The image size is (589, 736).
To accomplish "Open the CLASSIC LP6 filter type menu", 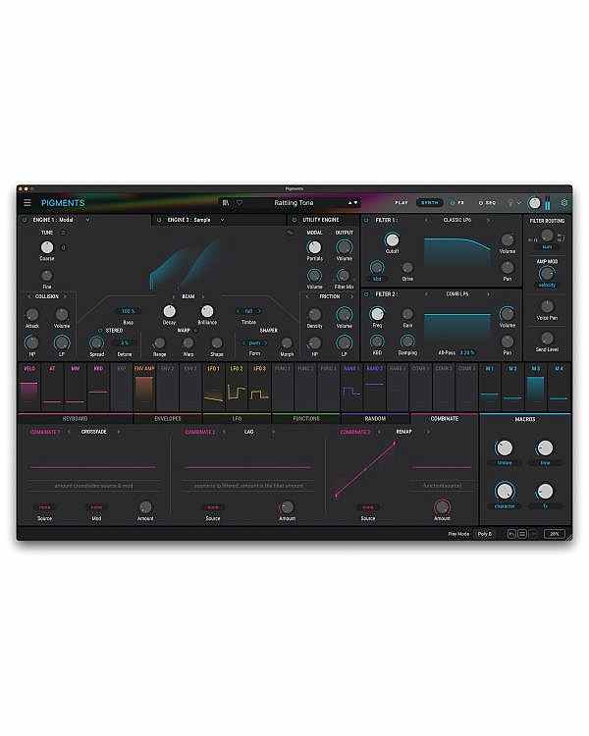I will point(457,220).
